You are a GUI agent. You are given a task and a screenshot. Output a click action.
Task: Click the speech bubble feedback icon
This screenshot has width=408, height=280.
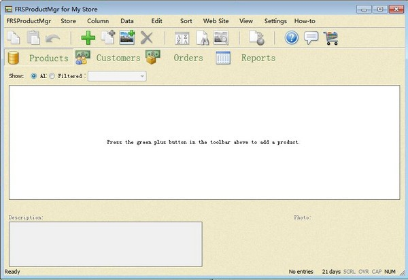(x=311, y=38)
